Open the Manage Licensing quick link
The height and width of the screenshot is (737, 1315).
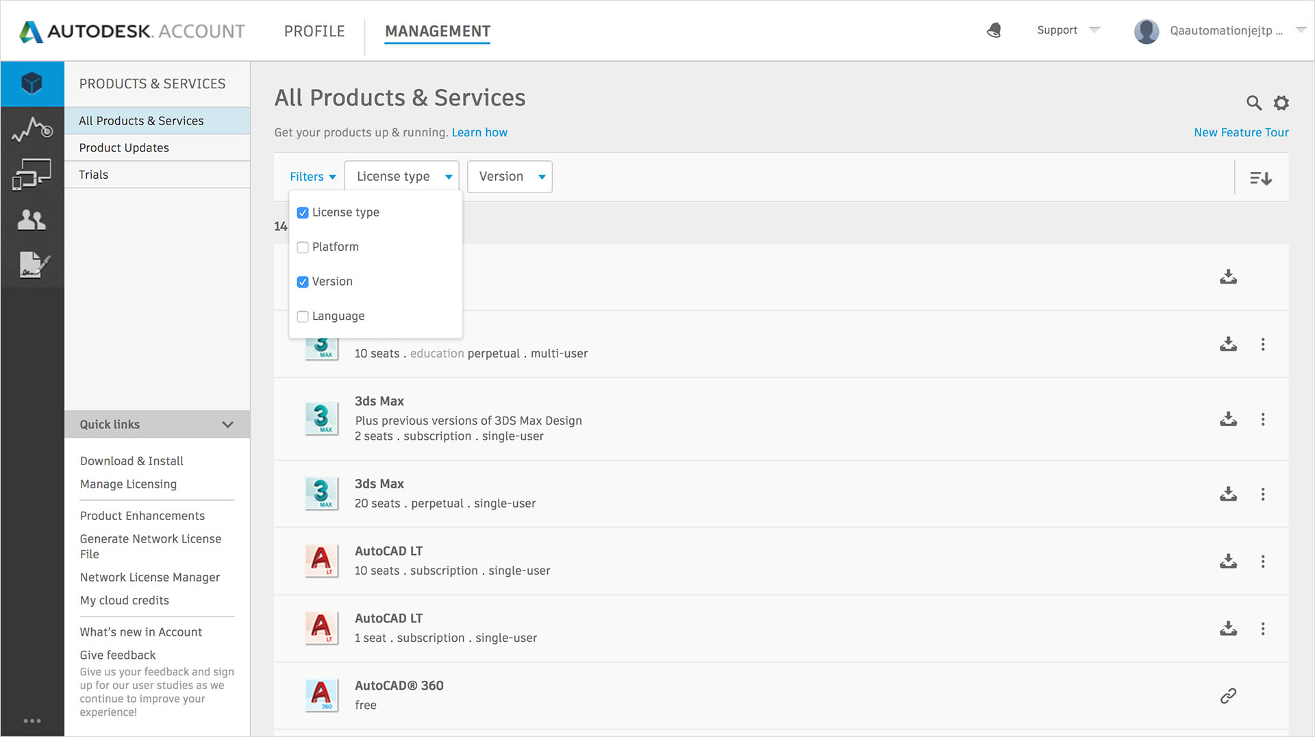pyautogui.click(x=128, y=484)
